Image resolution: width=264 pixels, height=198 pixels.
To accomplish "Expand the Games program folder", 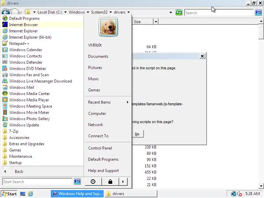I will point(15,150).
